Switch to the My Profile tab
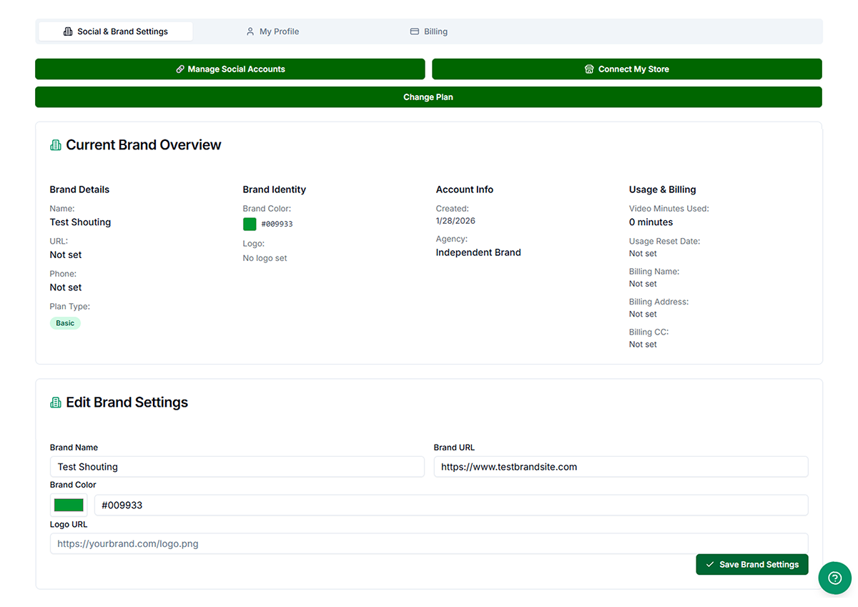The image size is (858, 607). click(x=272, y=31)
